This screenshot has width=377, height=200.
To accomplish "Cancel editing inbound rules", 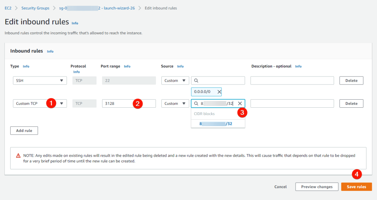I will pyautogui.click(x=280, y=187).
